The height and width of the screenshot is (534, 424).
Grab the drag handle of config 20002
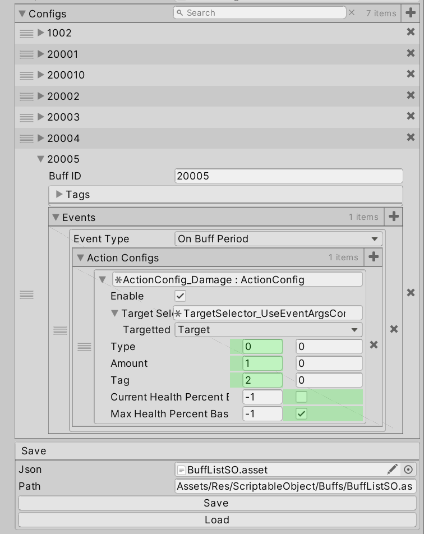coord(26,96)
